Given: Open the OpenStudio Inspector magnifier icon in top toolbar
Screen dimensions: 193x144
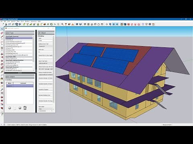Looking at the screenshot, I should click(62, 24).
